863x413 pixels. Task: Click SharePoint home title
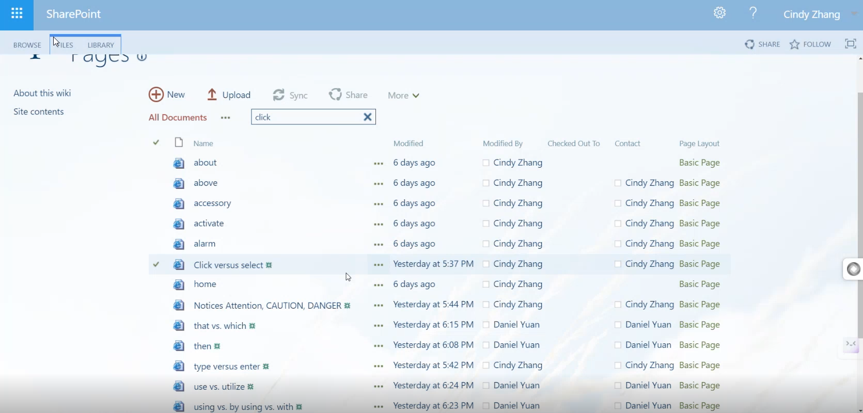pos(73,14)
